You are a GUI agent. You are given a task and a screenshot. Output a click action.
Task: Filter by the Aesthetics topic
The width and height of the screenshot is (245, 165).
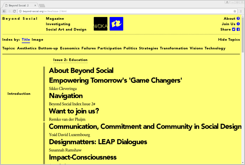(27, 48)
